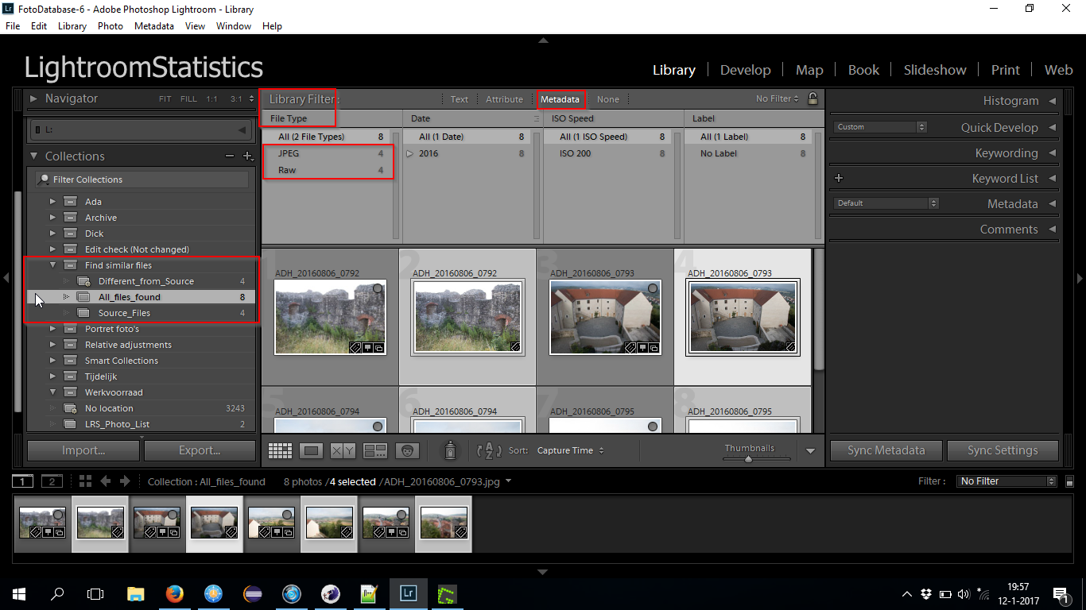Image resolution: width=1086 pixels, height=610 pixels.
Task: Open the Library Filter No Filter preset menu
Action: [778, 98]
